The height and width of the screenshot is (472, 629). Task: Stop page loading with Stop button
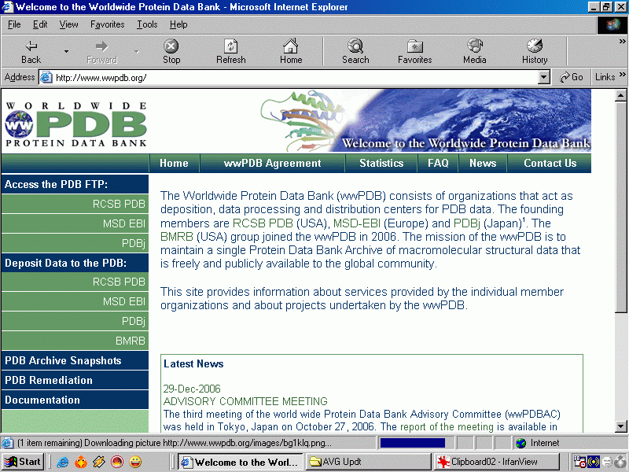(171, 52)
